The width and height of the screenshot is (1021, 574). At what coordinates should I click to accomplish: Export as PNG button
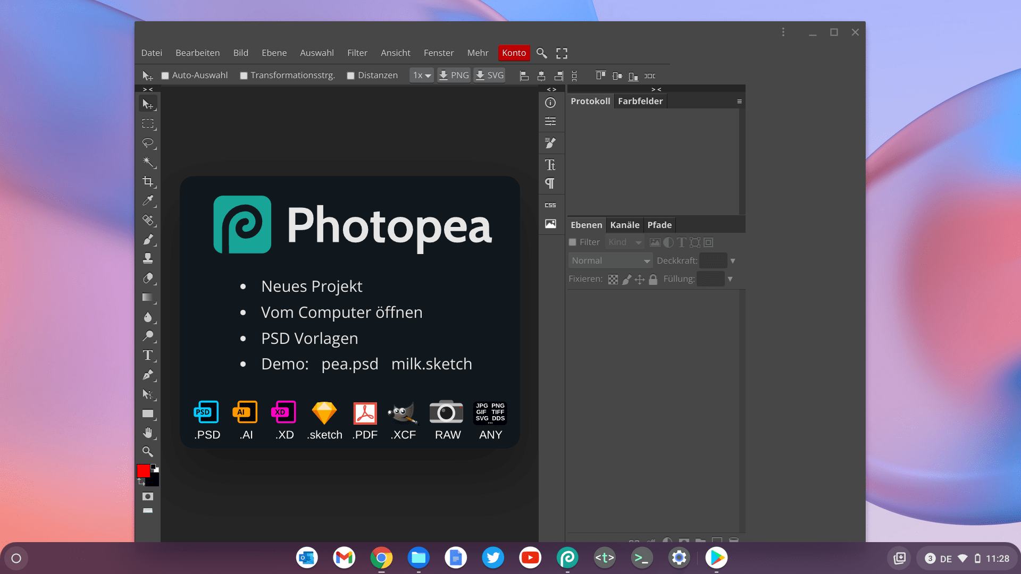(x=454, y=75)
